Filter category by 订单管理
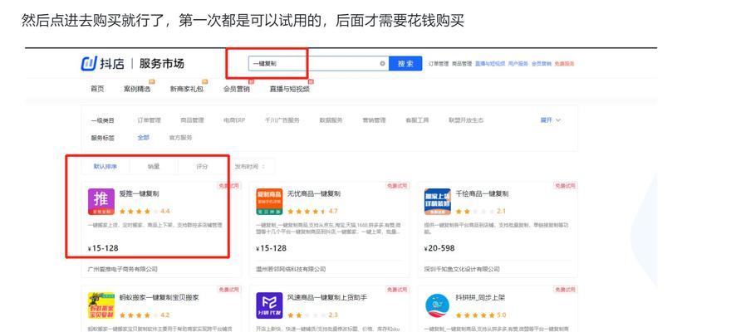Screen dimensions: 736x332 click(150, 120)
